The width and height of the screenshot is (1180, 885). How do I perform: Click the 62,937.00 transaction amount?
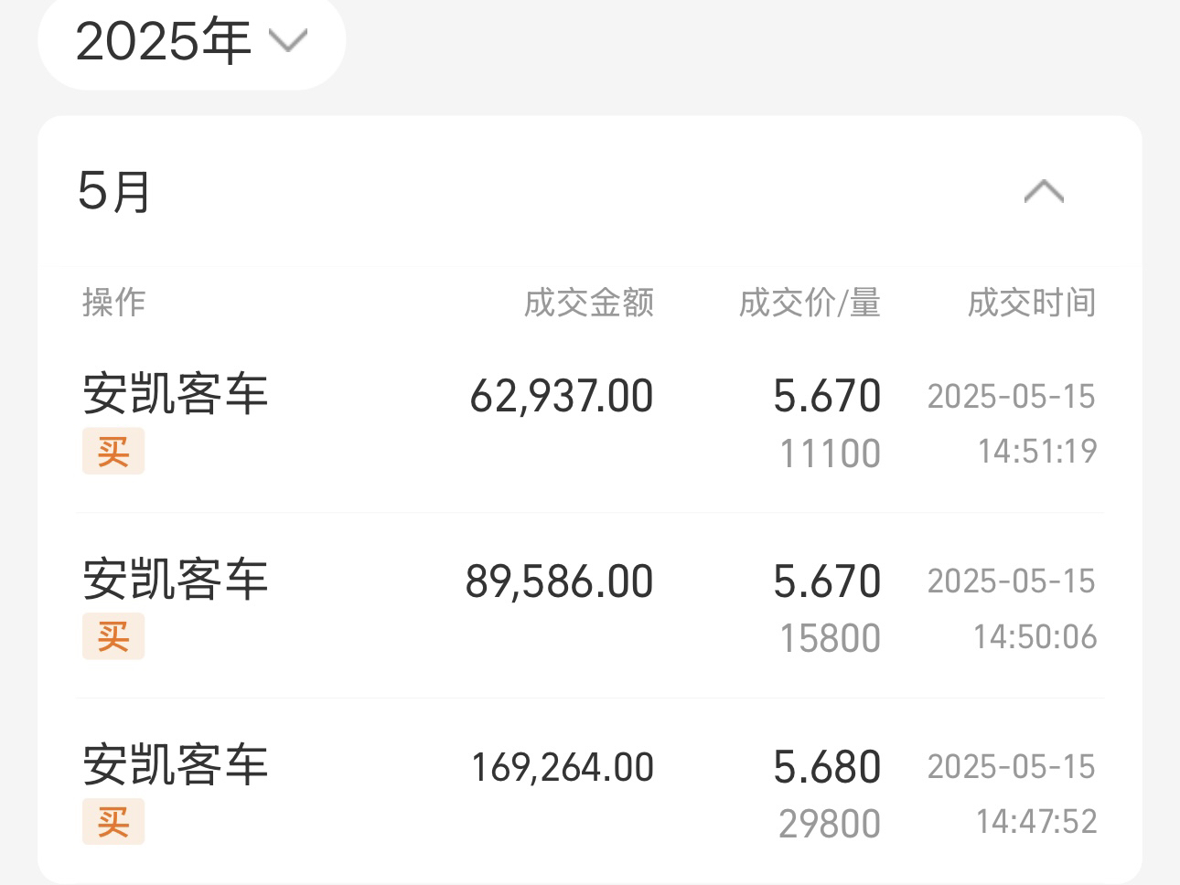tap(562, 397)
